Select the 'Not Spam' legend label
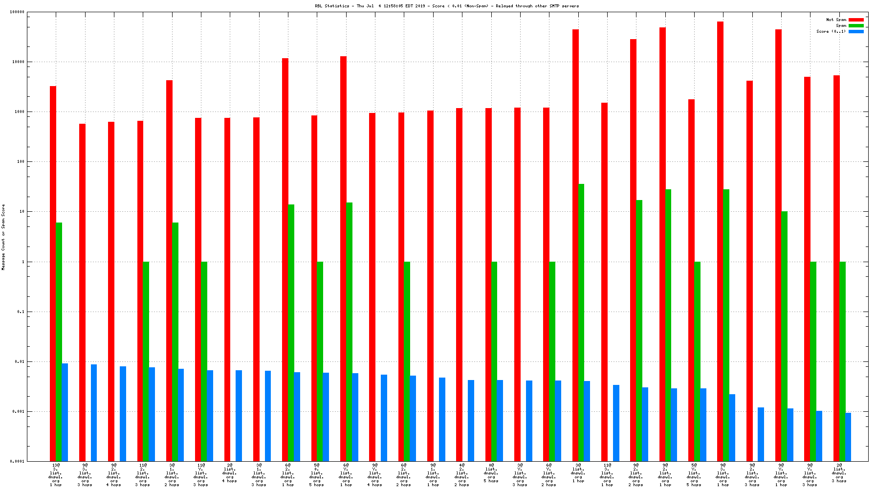Screen dimensions: 876x493 [836, 20]
